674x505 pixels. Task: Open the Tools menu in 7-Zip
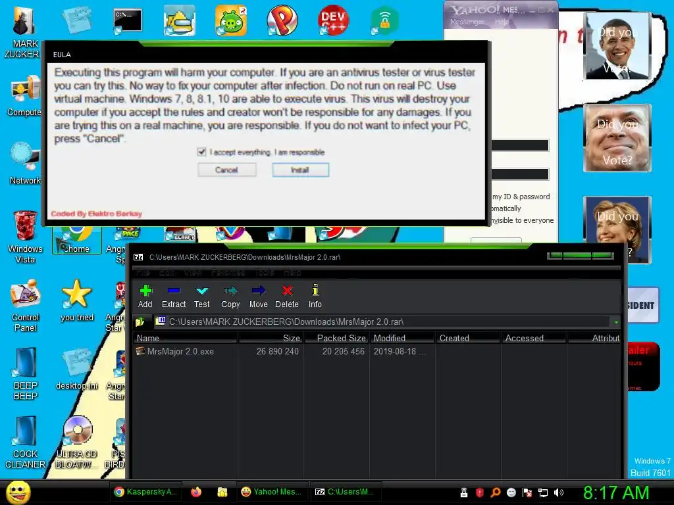[x=265, y=272]
